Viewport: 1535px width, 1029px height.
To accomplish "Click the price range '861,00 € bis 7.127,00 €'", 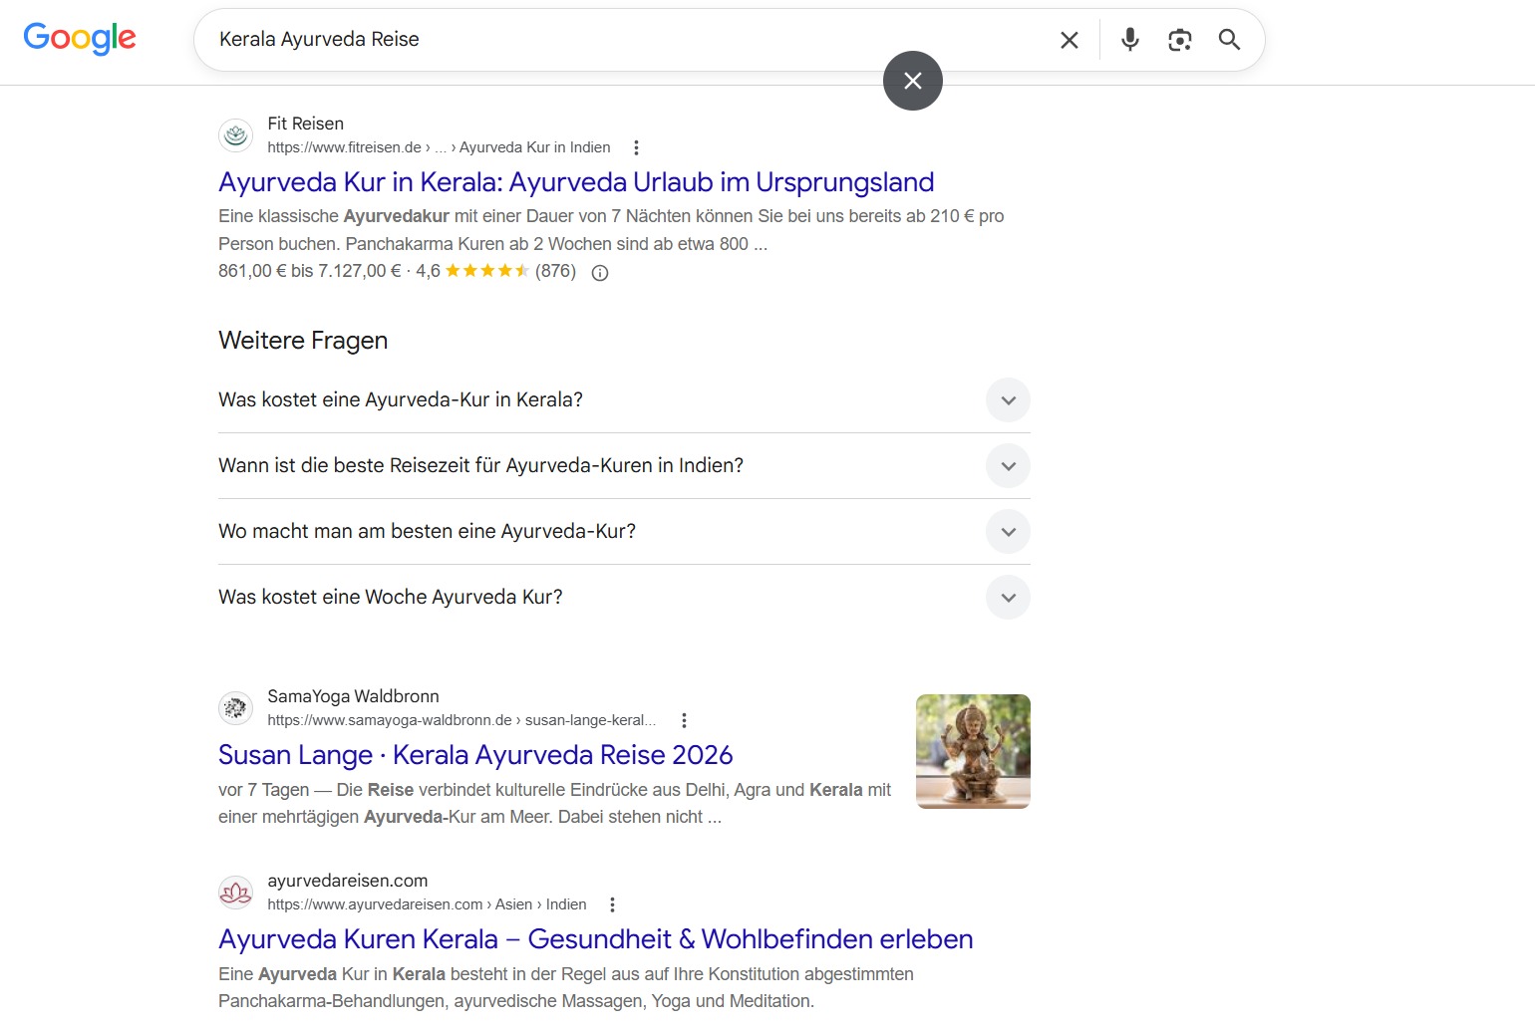I will (310, 271).
